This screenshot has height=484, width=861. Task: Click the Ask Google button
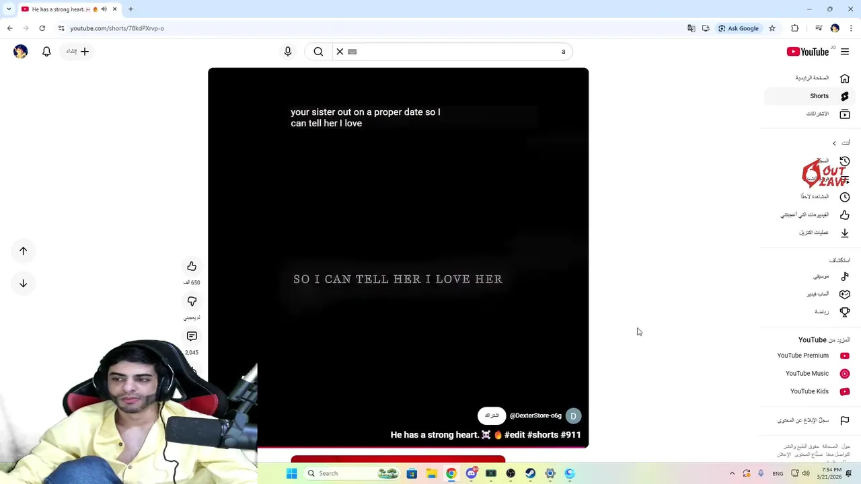(739, 28)
